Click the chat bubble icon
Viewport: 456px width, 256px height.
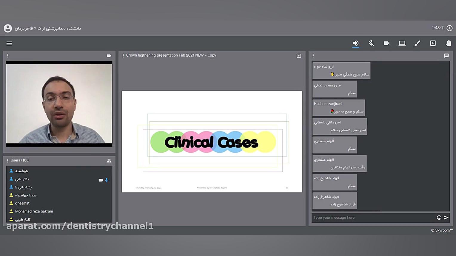coord(446,56)
